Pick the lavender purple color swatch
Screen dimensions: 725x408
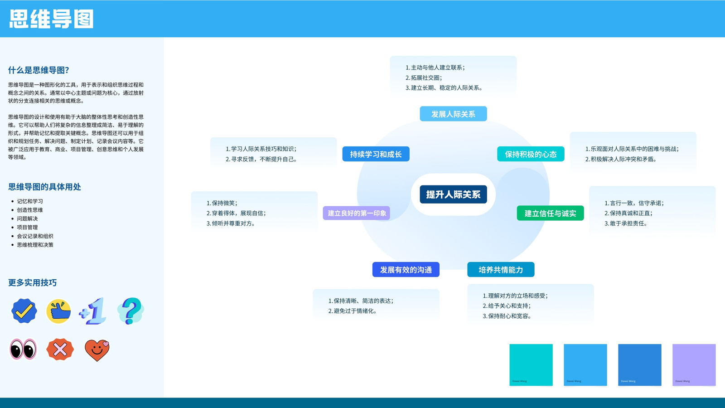point(694,365)
